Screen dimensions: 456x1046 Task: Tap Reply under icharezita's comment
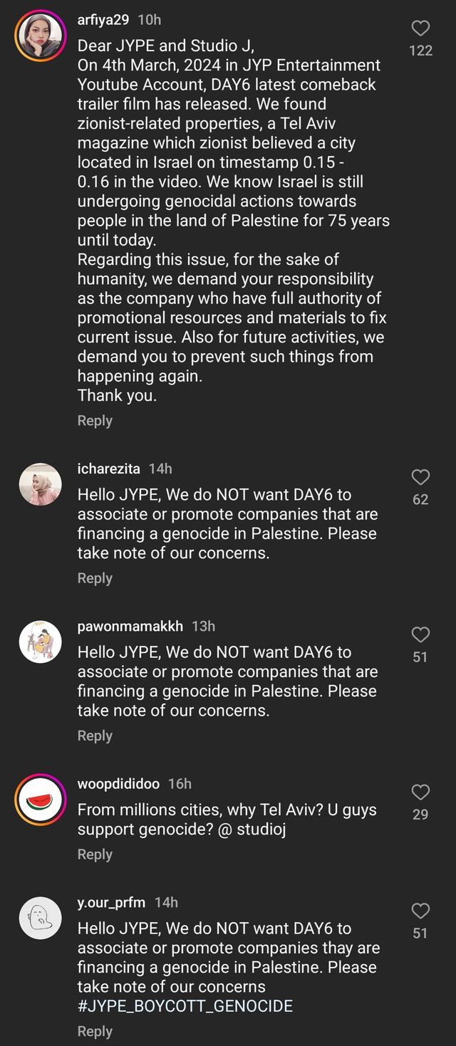click(95, 578)
